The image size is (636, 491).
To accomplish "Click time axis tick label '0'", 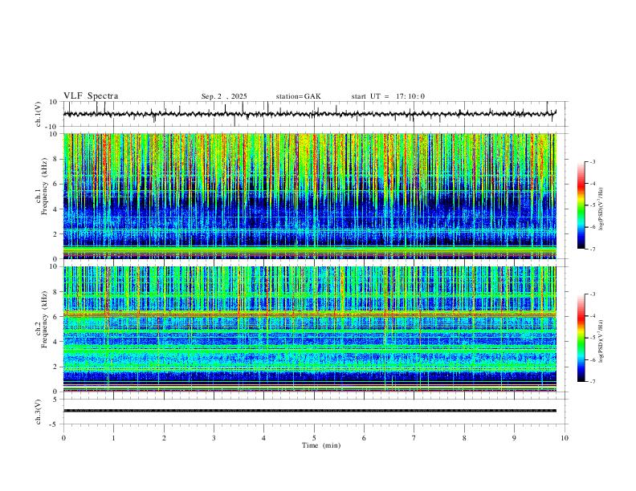I will point(63,438).
